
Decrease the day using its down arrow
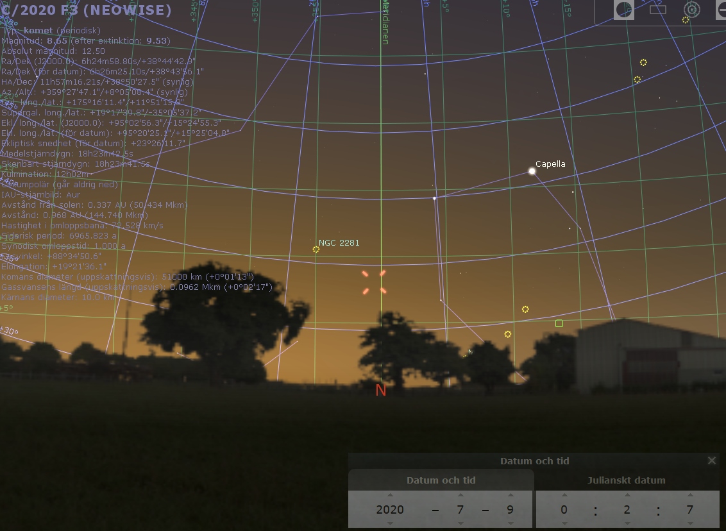[x=511, y=523]
